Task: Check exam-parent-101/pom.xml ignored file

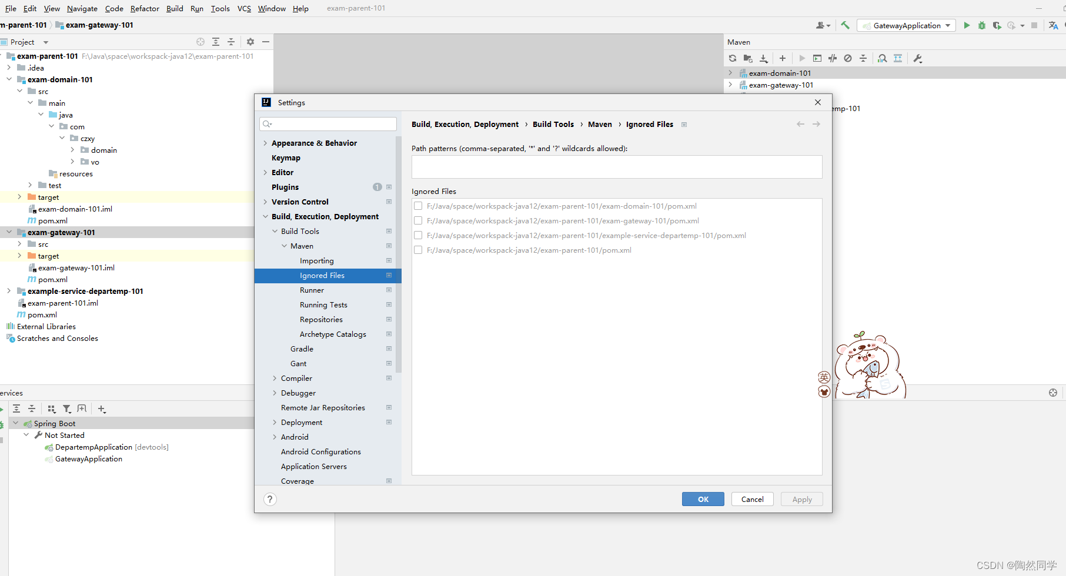Action: [x=418, y=250]
